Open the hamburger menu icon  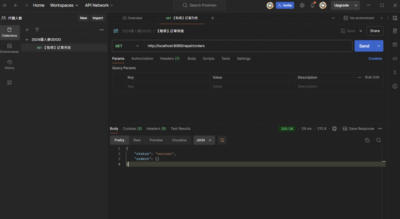coord(5,5)
